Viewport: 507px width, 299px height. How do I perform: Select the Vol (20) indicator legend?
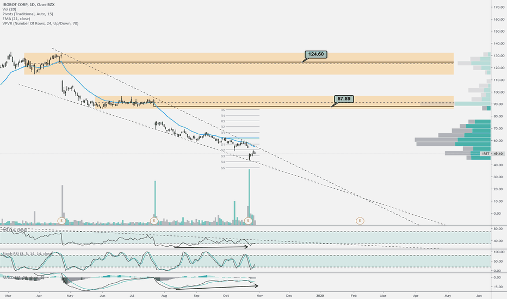(9, 9)
